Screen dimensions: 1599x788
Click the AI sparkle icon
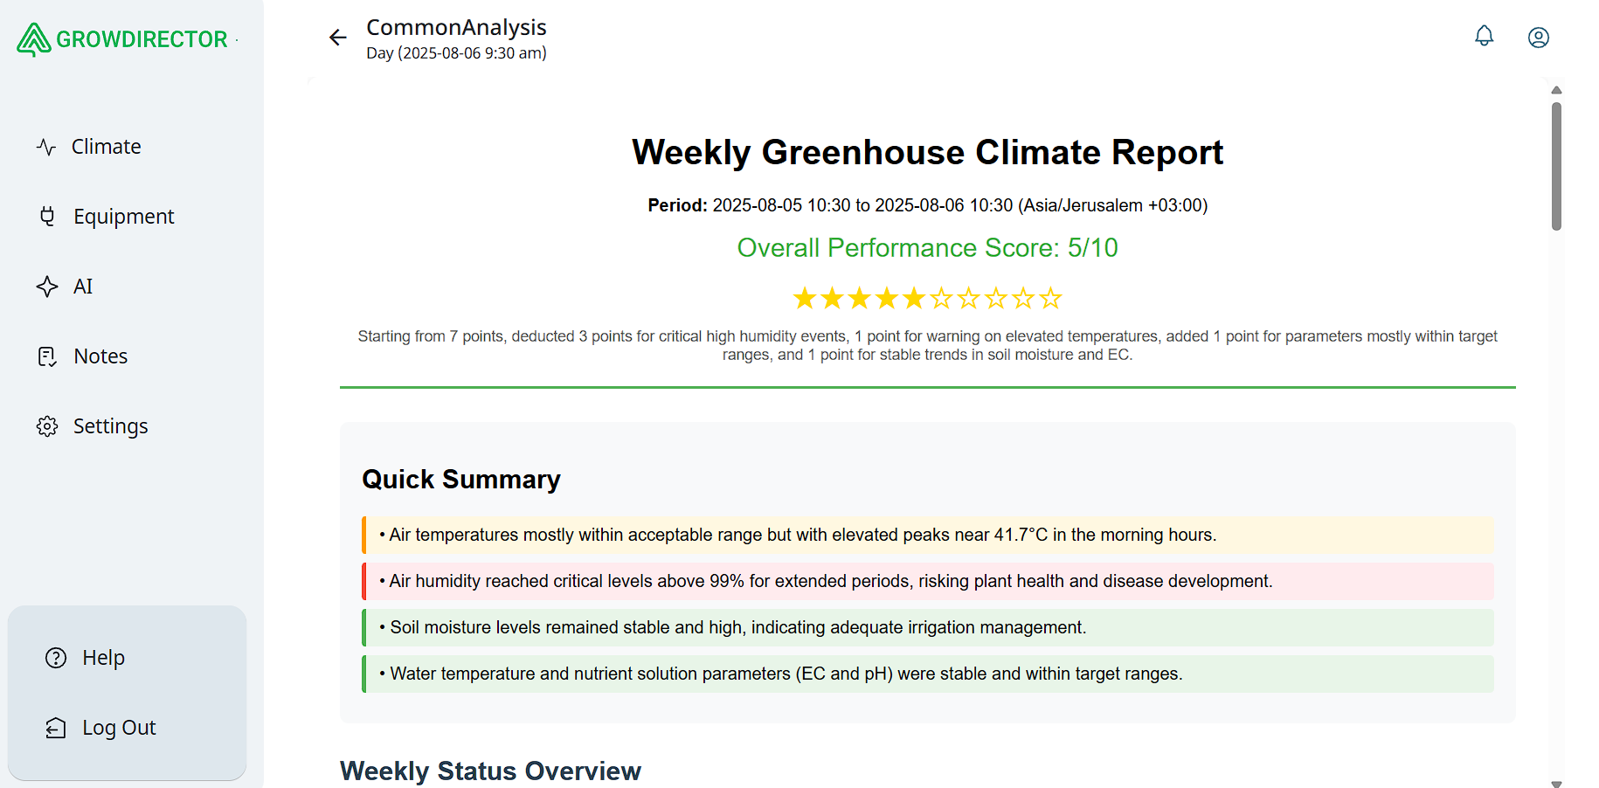click(x=47, y=287)
